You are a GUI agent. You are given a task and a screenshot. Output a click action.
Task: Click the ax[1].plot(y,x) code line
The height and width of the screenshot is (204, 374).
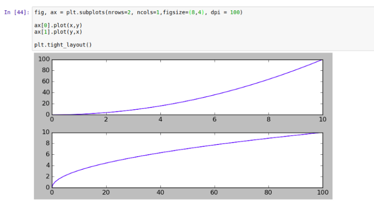coord(54,32)
